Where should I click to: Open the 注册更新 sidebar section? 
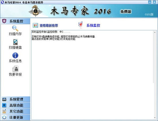[x=16, y=117]
